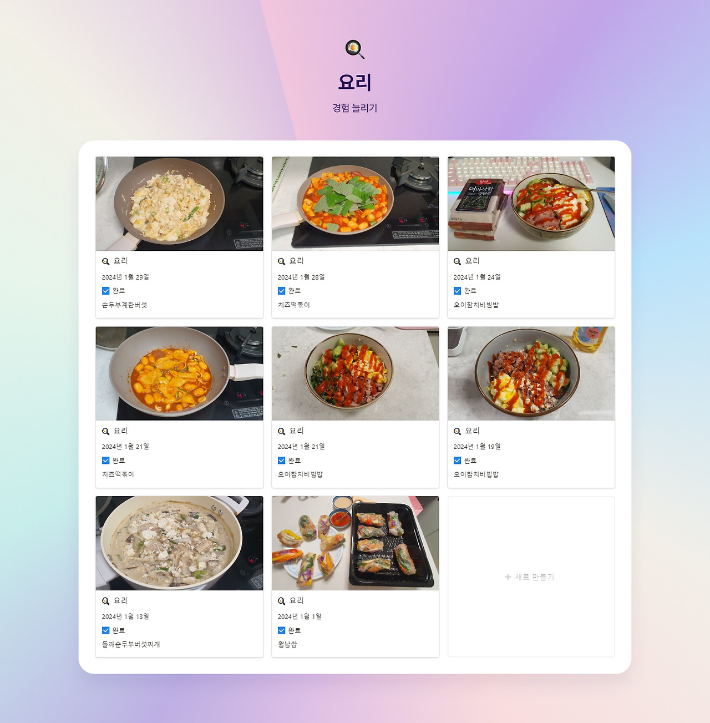Image resolution: width=710 pixels, height=723 pixels.
Task: Click the 요리 page title heading
Action: point(355,82)
